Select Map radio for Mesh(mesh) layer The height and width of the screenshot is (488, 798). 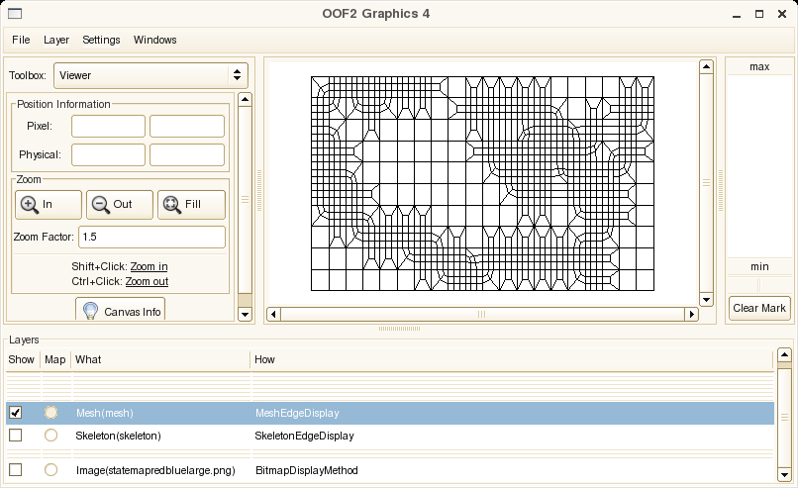[50, 413]
